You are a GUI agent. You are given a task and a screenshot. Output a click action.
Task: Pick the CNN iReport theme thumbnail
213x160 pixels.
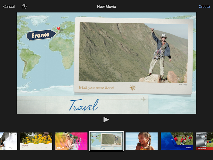tap(204, 141)
